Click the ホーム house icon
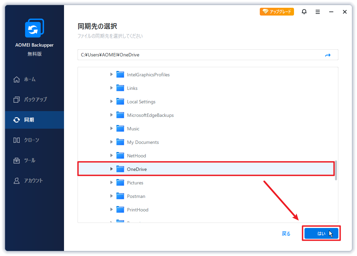 [x=16, y=79]
